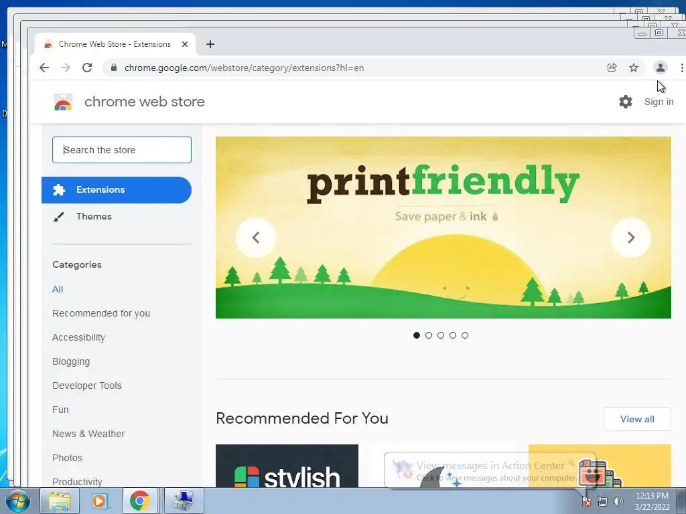Image resolution: width=686 pixels, height=514 pixels.
Task: Click the taskbar clock showing 12:13 PM
Action: tap(652, 501)
